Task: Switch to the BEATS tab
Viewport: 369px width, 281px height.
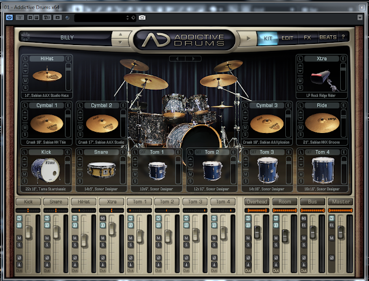Action: pos(328,37)
